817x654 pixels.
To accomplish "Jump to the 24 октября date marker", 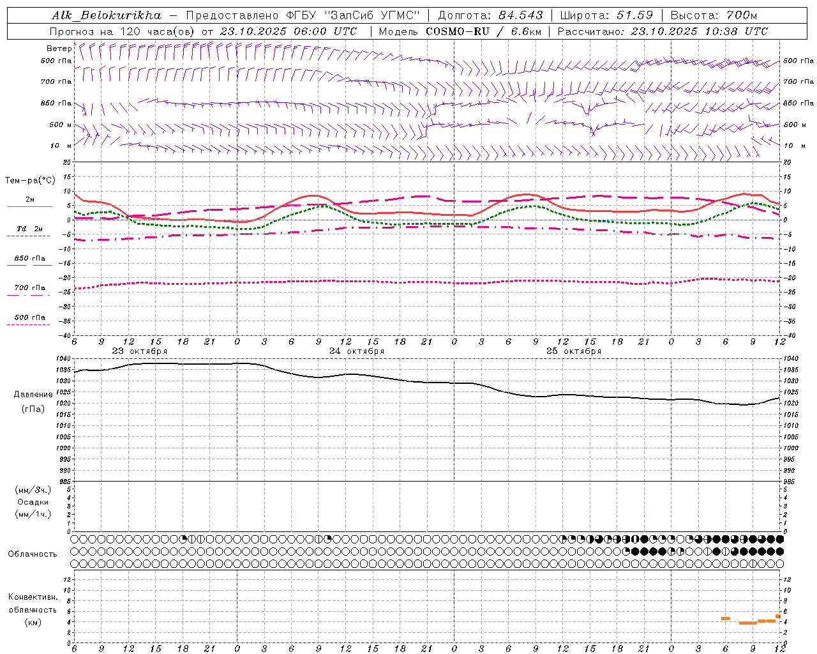I will [x=357, y=351].
